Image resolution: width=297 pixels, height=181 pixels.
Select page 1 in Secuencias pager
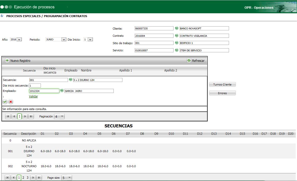coord(19,178)
